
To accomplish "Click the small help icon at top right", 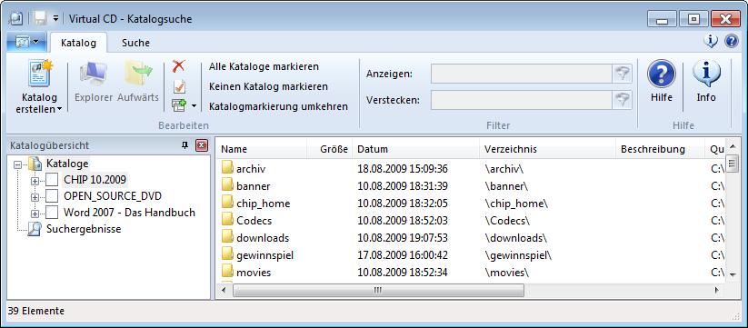I will pos(732,42).
